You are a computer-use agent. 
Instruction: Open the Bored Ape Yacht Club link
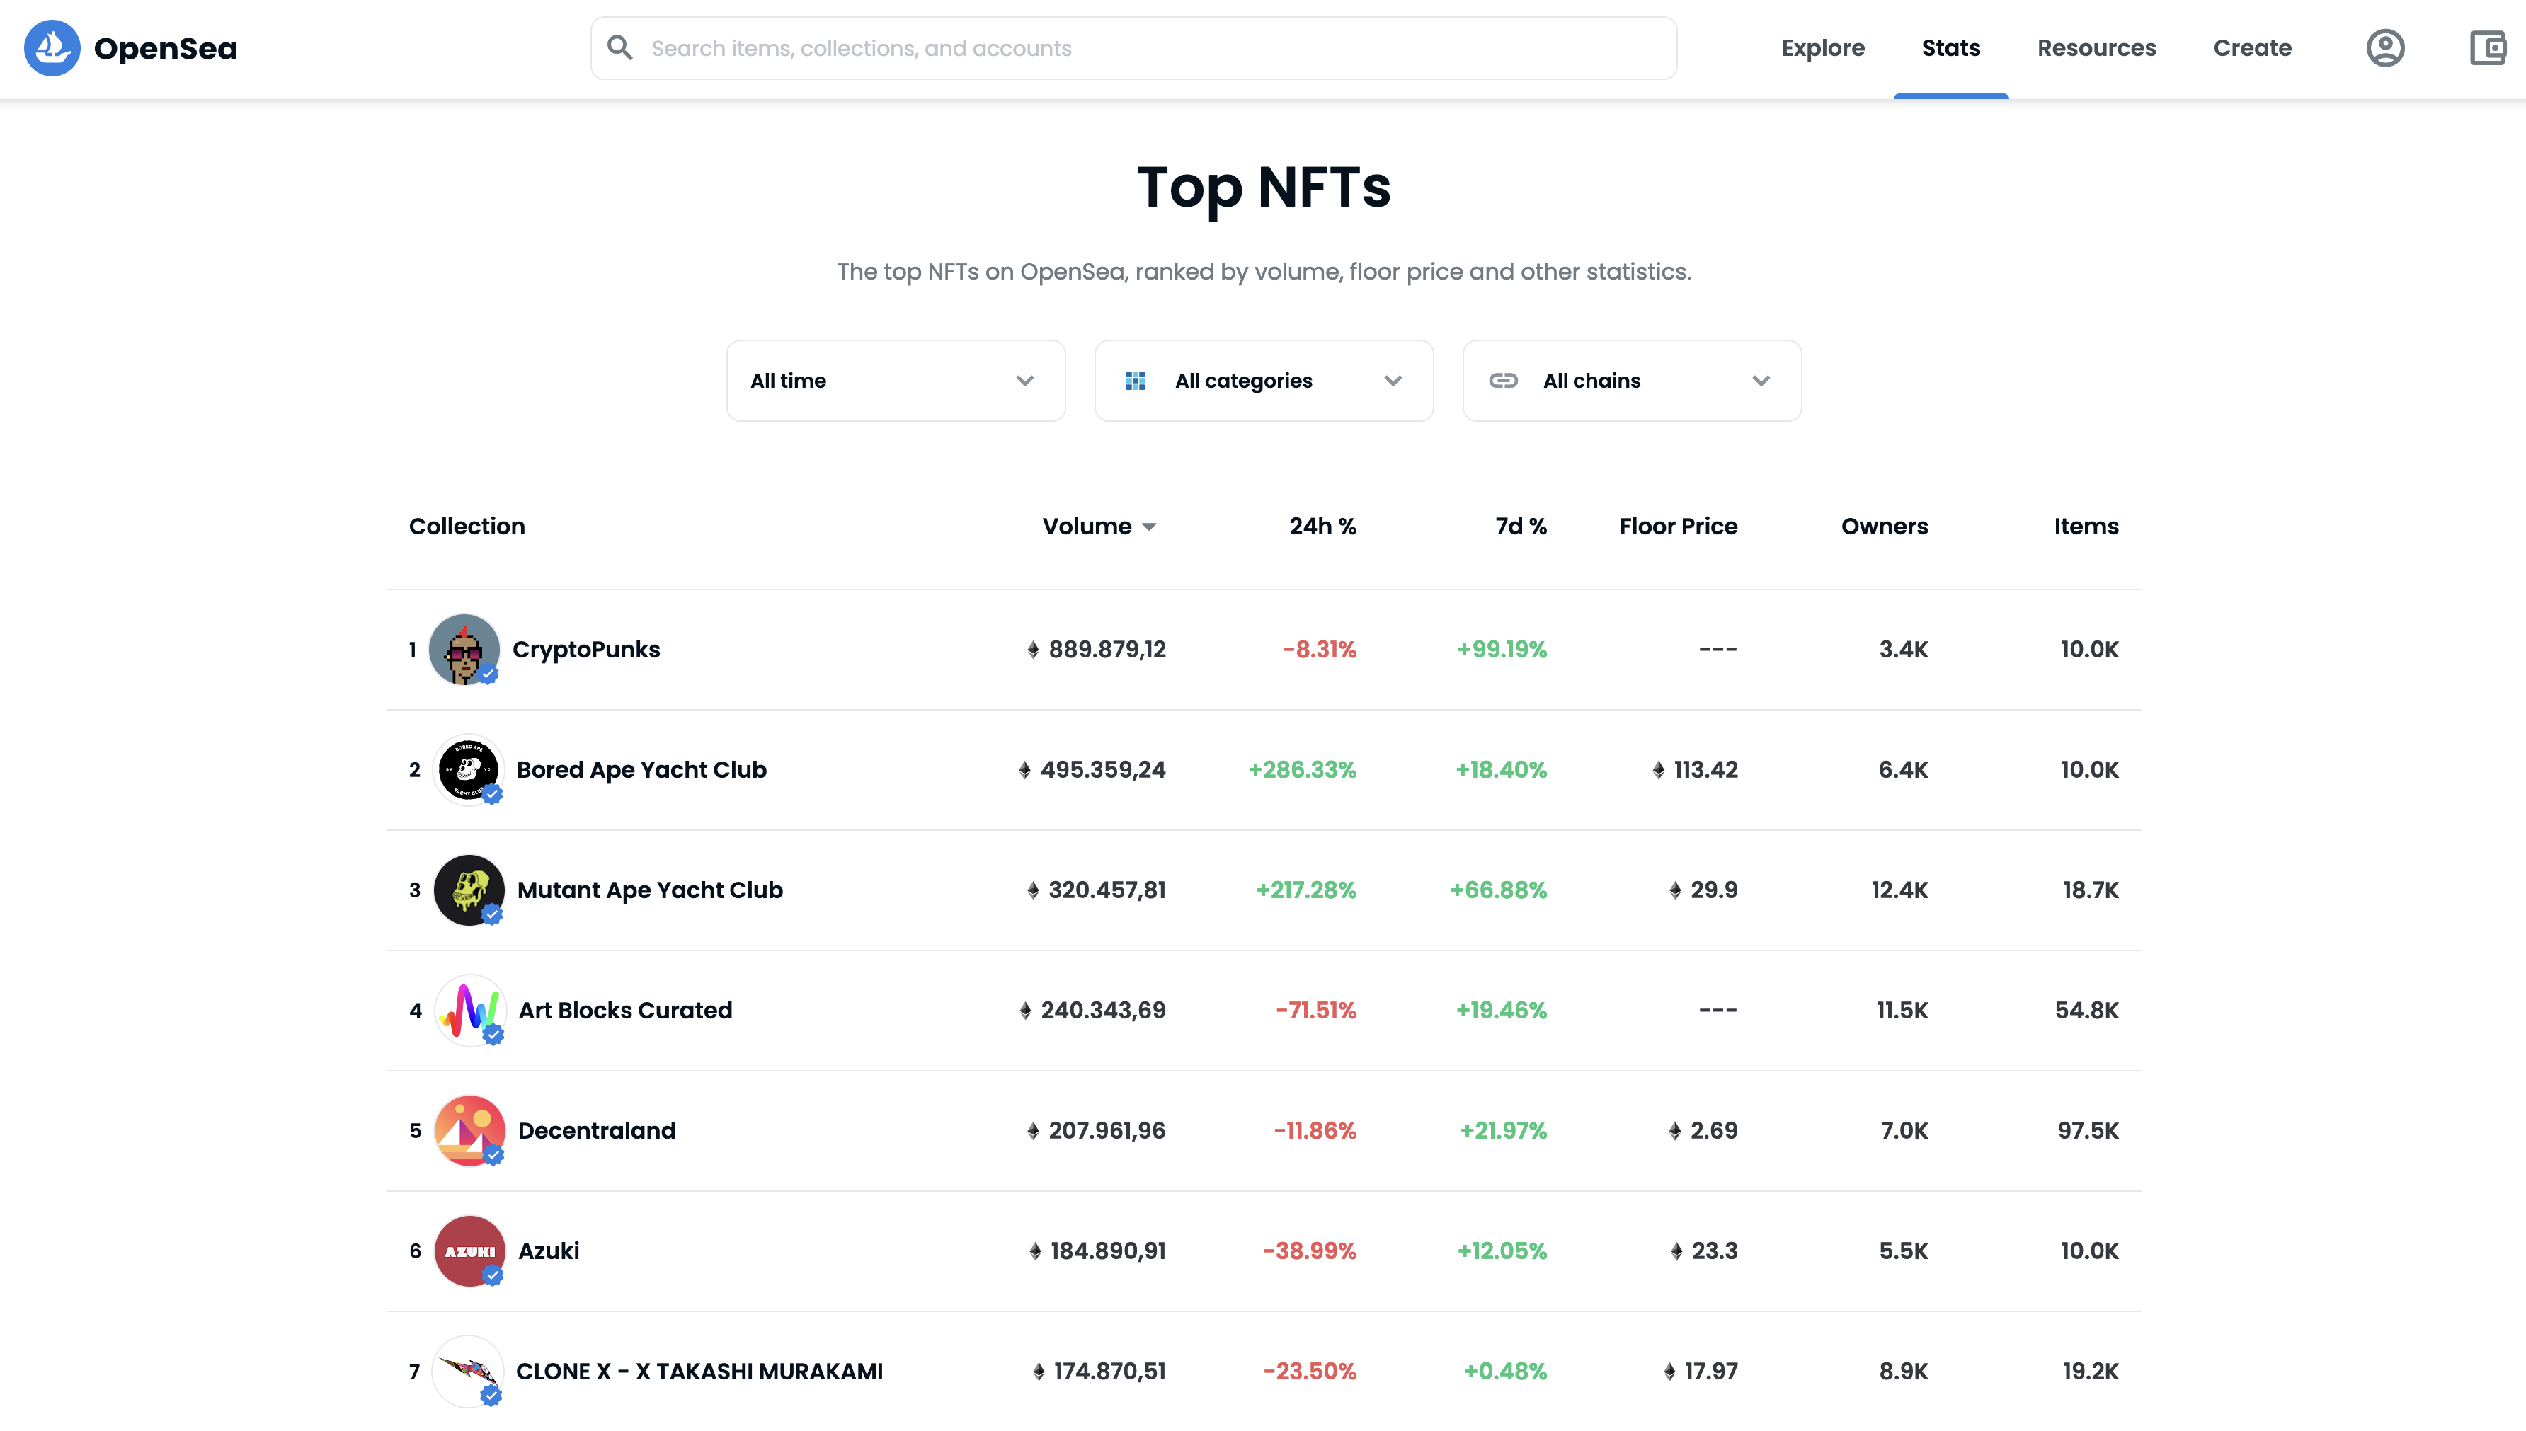[x=641, y=769]
